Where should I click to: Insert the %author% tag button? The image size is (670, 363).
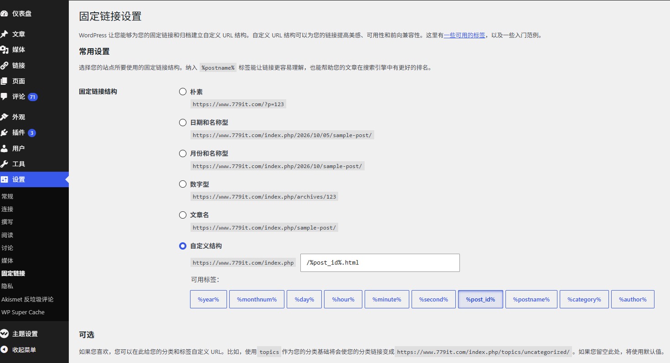(x=633, y=299)
